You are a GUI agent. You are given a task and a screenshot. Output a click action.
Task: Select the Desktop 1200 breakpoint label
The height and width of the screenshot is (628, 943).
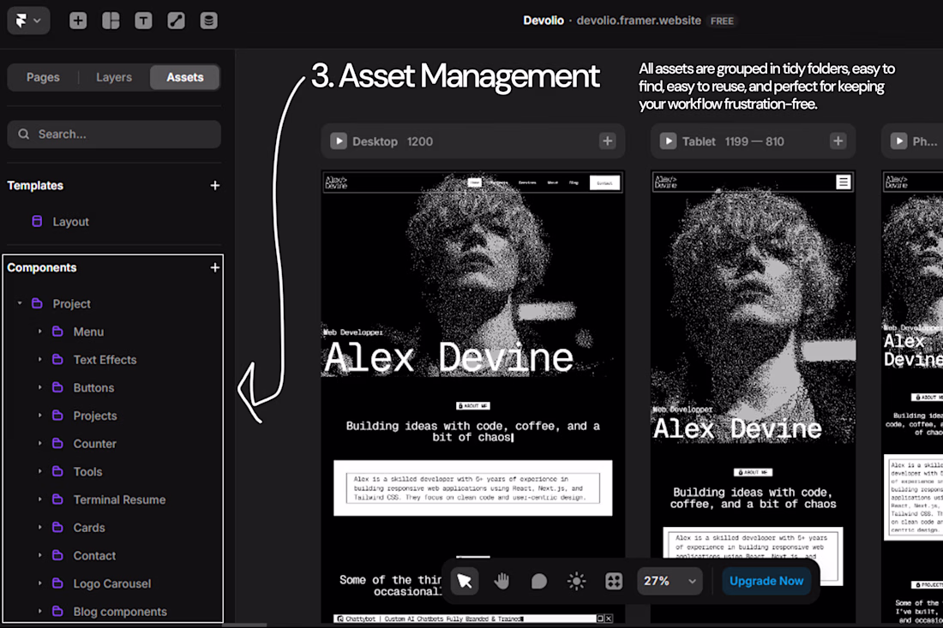pyautogui.click(x=393, y=142)
